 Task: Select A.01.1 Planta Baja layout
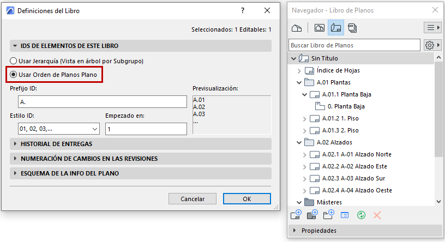(x=346, y=94)
